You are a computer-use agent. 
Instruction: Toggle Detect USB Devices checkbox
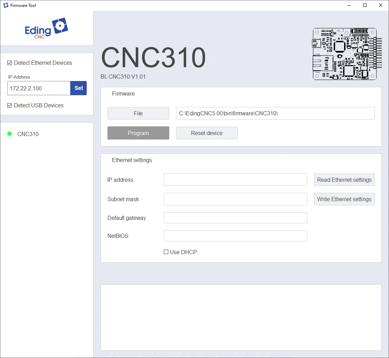click(9, 105)
